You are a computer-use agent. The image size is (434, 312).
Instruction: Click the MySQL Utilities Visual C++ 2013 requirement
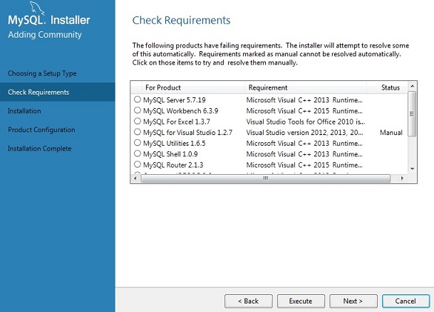tap(304, 144)
